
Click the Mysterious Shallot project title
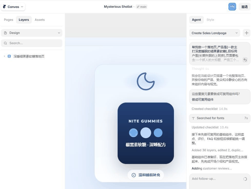pyautogui.click(x=118, y=7)
